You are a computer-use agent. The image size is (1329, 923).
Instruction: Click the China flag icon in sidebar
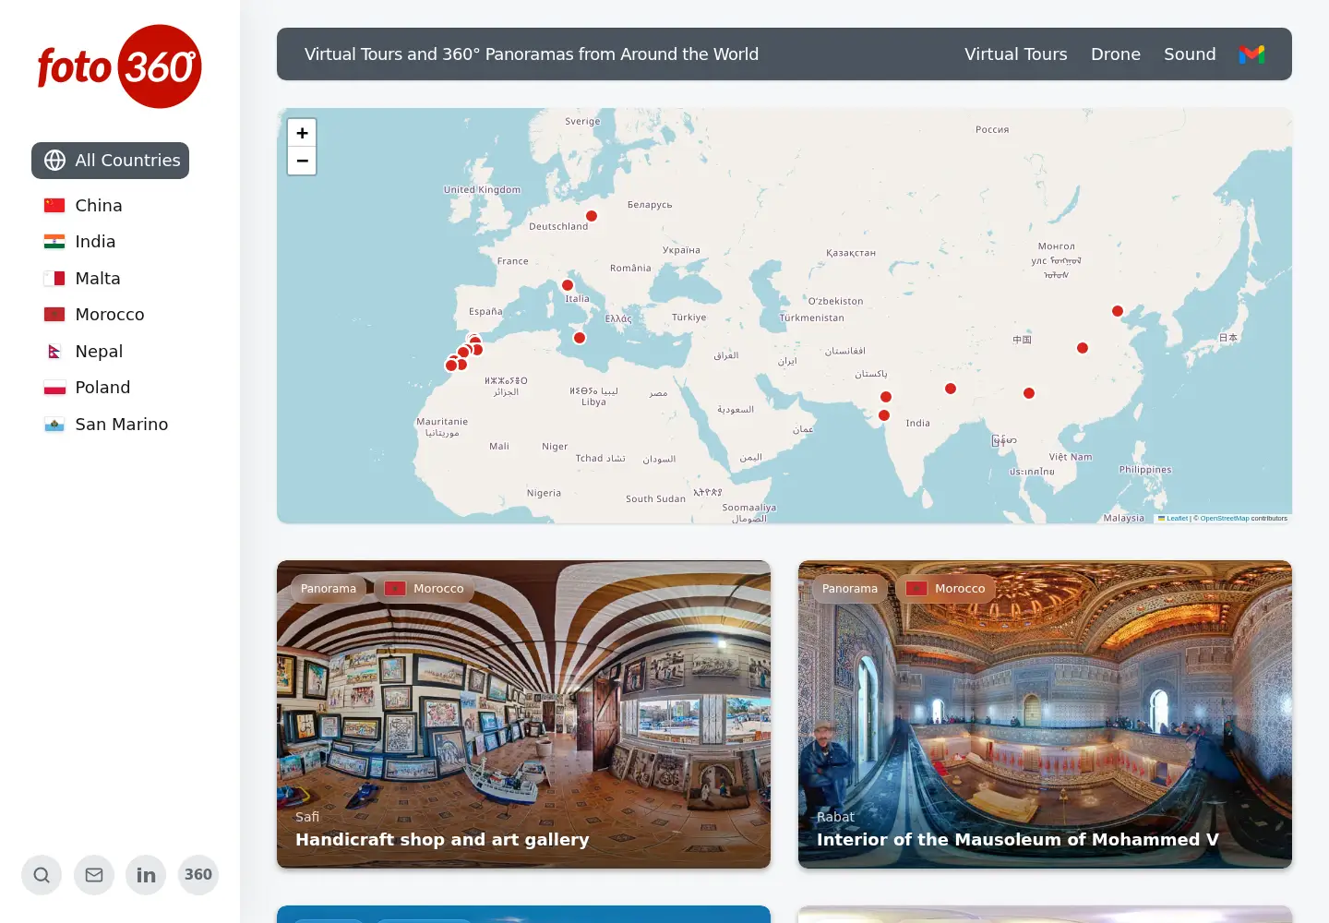54,206
